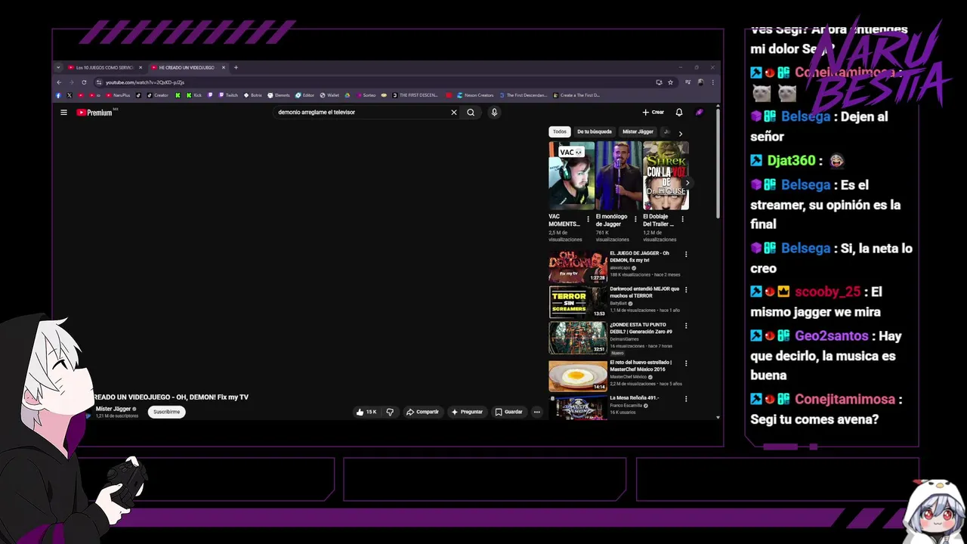Like the video with 15 K thumbs up
The width and height of the screenshot is (967, 544).
[x=366, y=412]
